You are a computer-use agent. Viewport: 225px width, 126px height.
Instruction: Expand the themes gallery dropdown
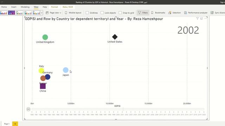[x=41, y=13]
